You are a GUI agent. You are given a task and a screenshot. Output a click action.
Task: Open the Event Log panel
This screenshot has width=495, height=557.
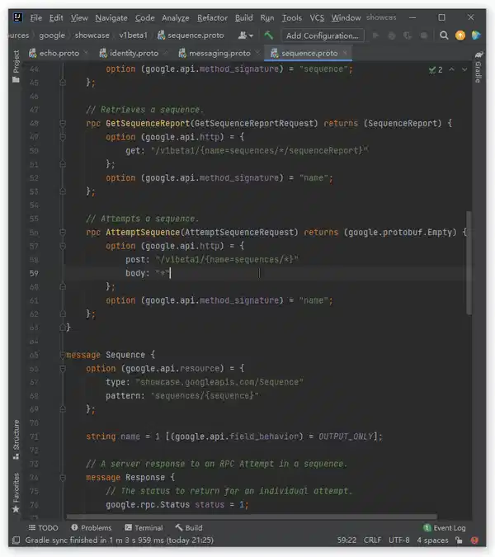[x=445, y=527]
